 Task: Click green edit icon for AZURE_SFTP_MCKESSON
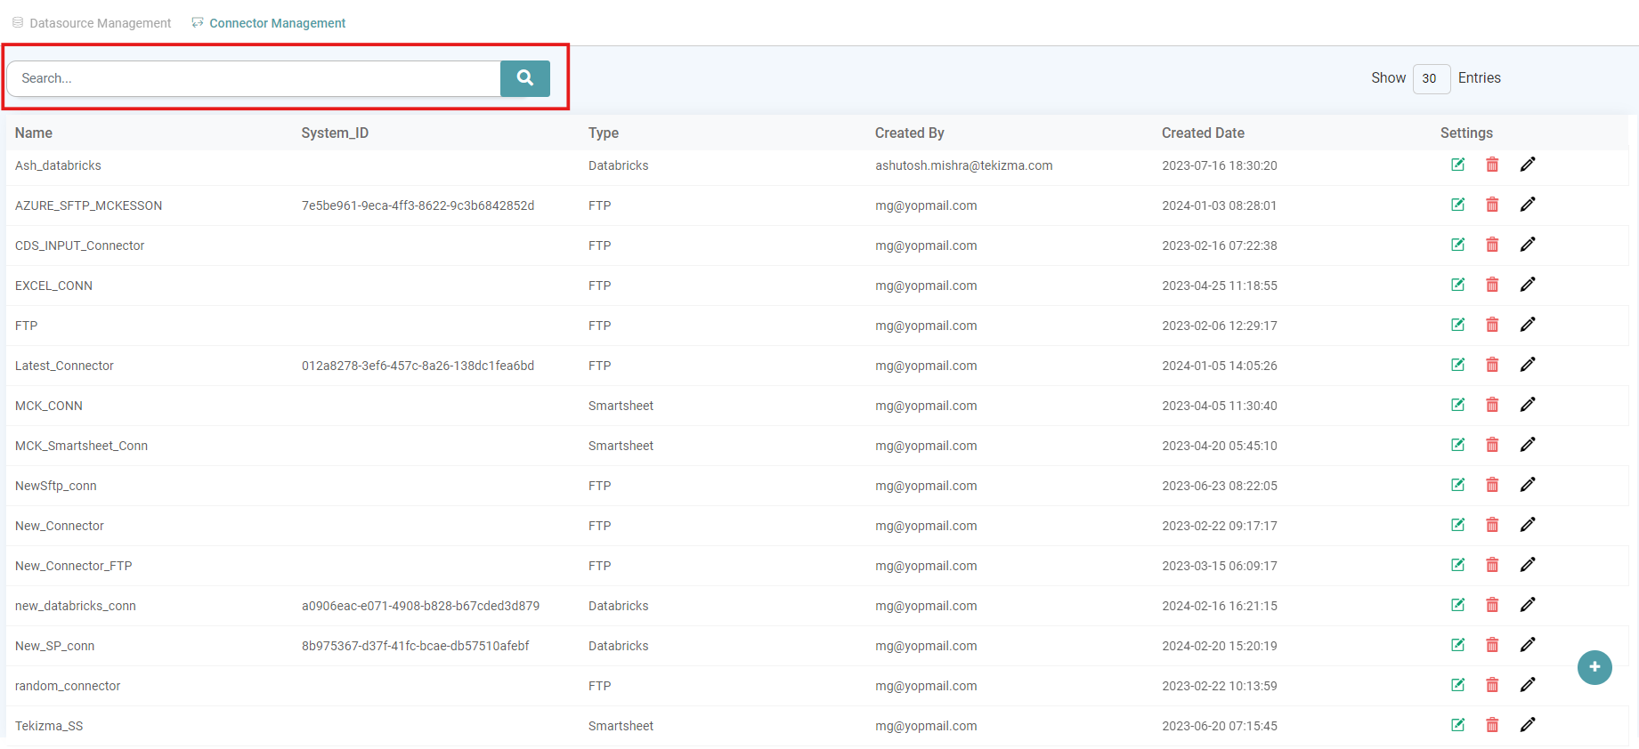click(1457, 205)
